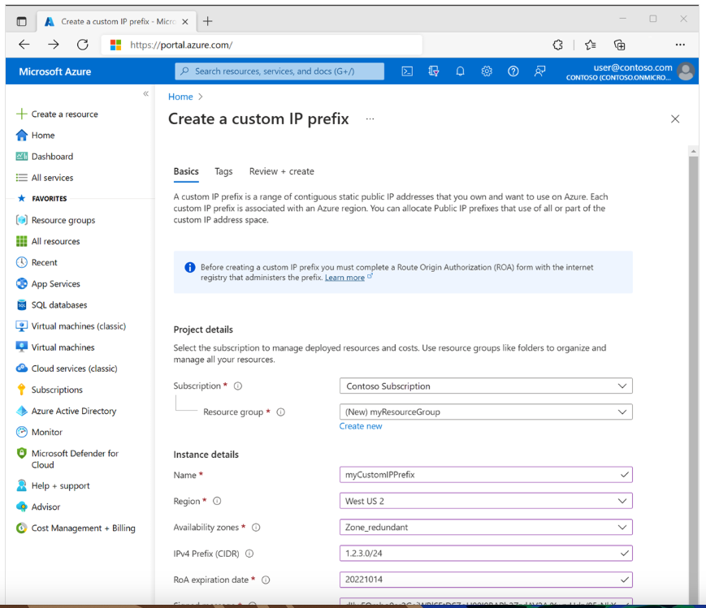Viewport: 706px width, 608px height.
Task: Click the RoA expiration date field
Action: pyautogui.click(x=486, y=580)
